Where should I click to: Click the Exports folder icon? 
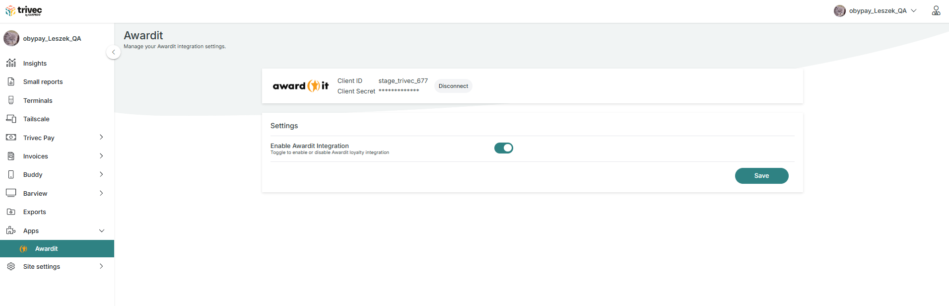[x=11, y=212]
